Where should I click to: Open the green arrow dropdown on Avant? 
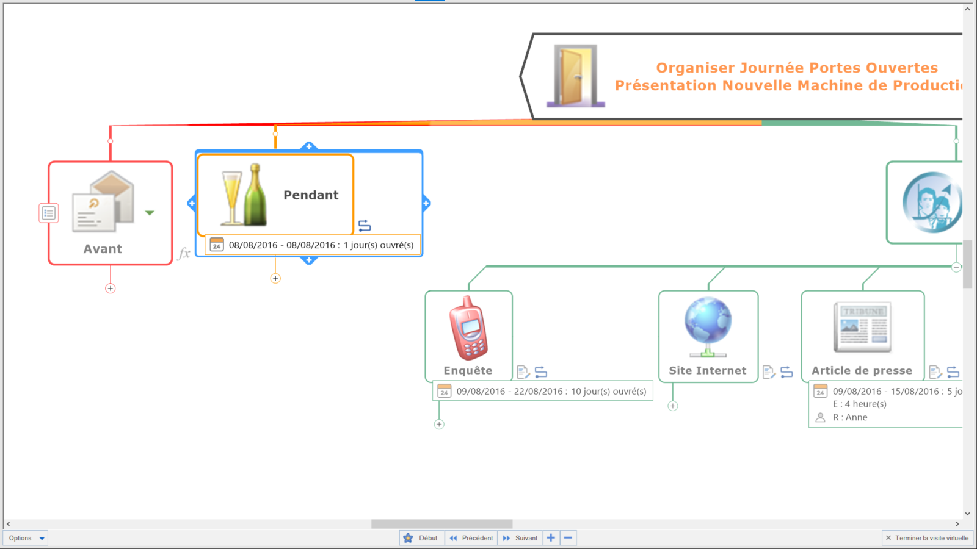(150, 213)
